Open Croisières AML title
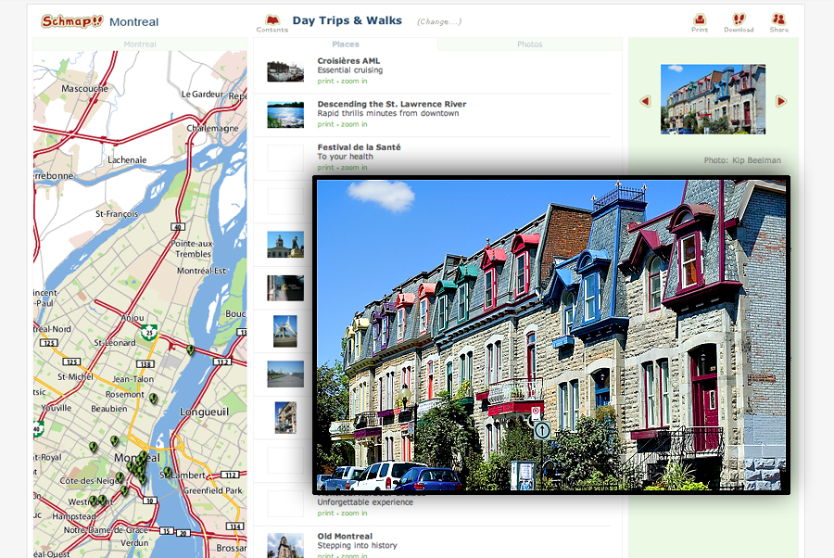Screen dimensions: 834x558 point(349,60)
